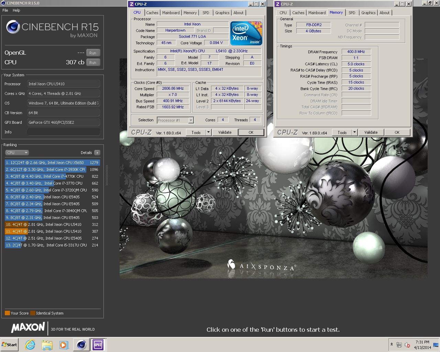Select ranking row Core i7-3930K score 1096

52,169
